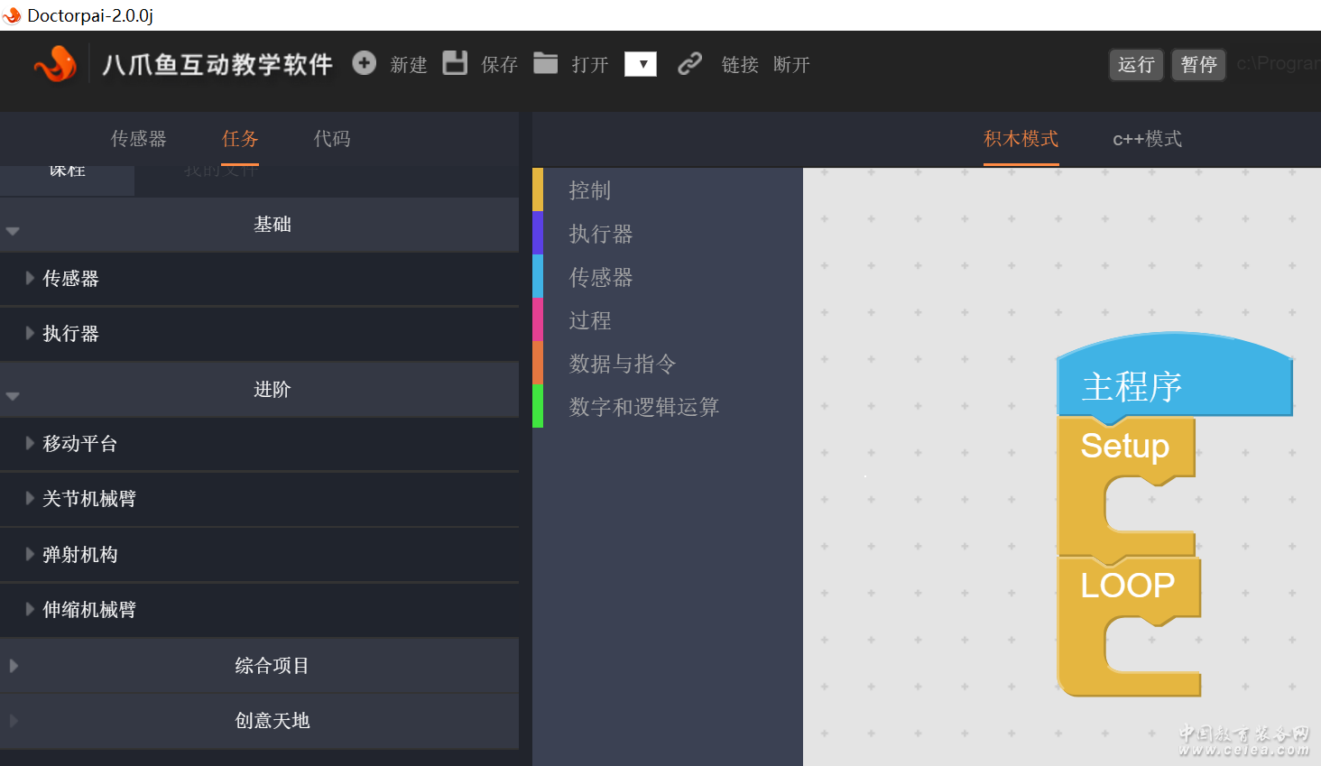Expand the 综合项目 section
The image size is (1321, 766).
pos(14,666)
